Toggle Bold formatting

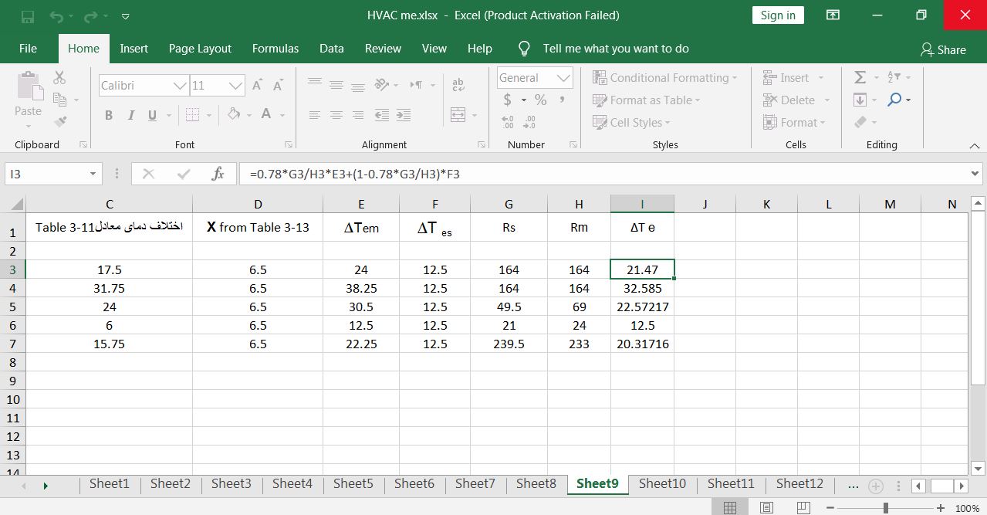coord(109,115)
